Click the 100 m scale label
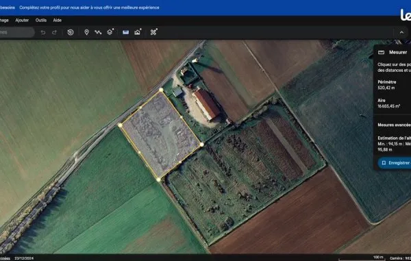411x261 pixels. click(x=378, y=257)
